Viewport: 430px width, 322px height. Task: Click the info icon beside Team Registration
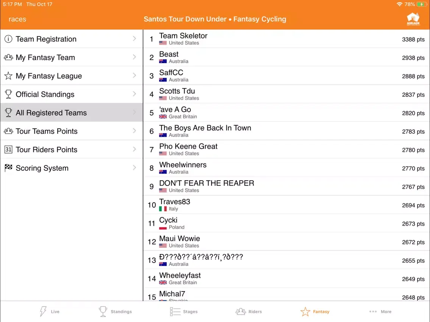pyautogui.click(x=8, y=39)
